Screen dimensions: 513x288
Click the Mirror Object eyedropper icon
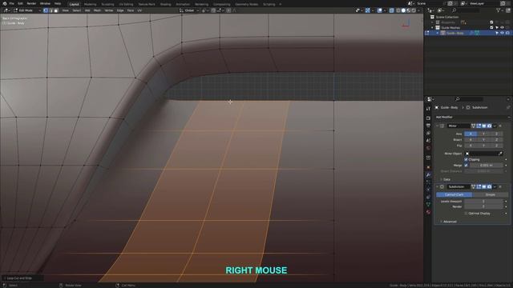click(500, 154)
